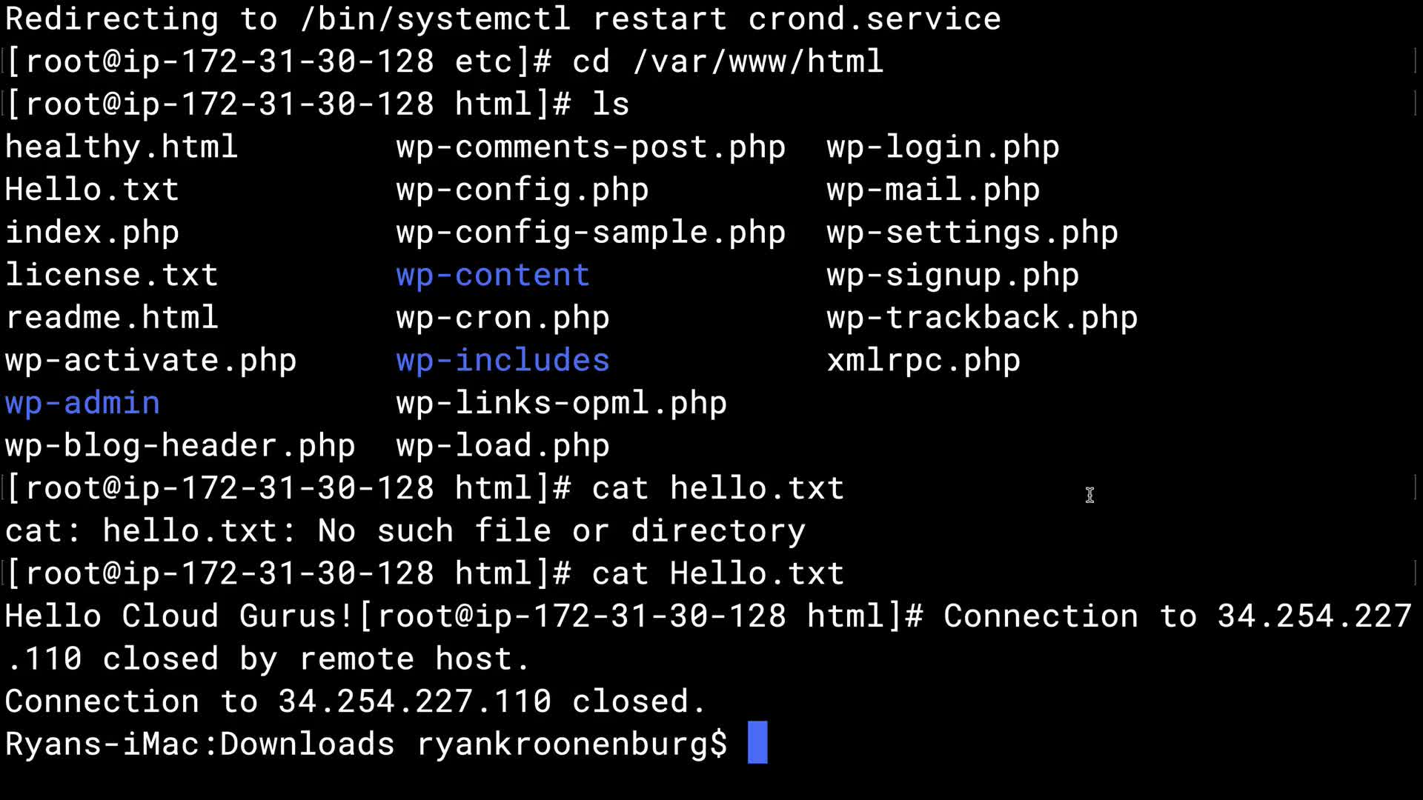Image resolution: width=1423 pixels, height=800 pixels.
Task: Click the wp-cron.php file name
Action: pyautogui.click(x=502, y=318)
